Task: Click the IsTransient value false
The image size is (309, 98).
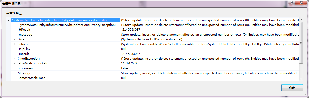Action: [x=125, y=68]
